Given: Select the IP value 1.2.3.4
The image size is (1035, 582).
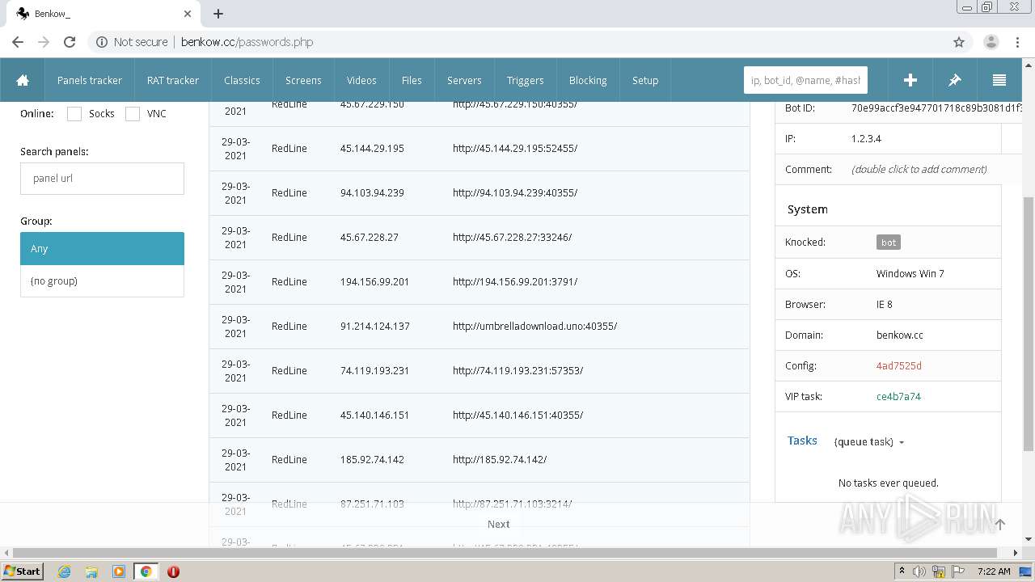Looking at the screenshot, I should [866, 138].
